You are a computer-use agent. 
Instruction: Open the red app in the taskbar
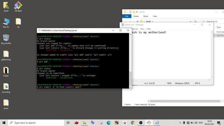(x=76, y=123)
